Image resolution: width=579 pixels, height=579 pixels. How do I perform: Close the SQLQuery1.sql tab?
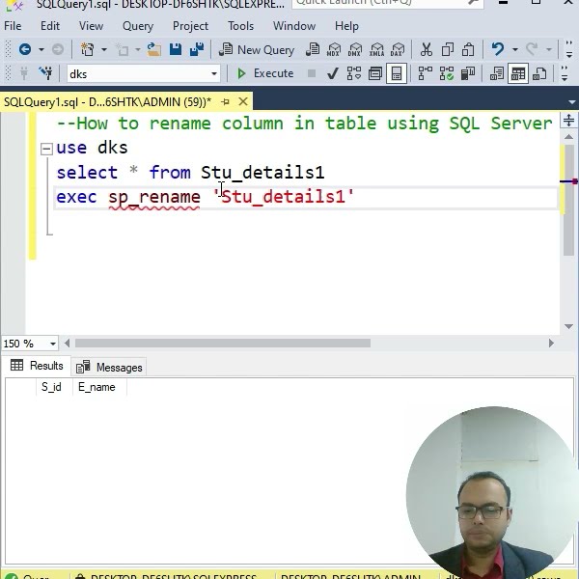click(243, 101)
